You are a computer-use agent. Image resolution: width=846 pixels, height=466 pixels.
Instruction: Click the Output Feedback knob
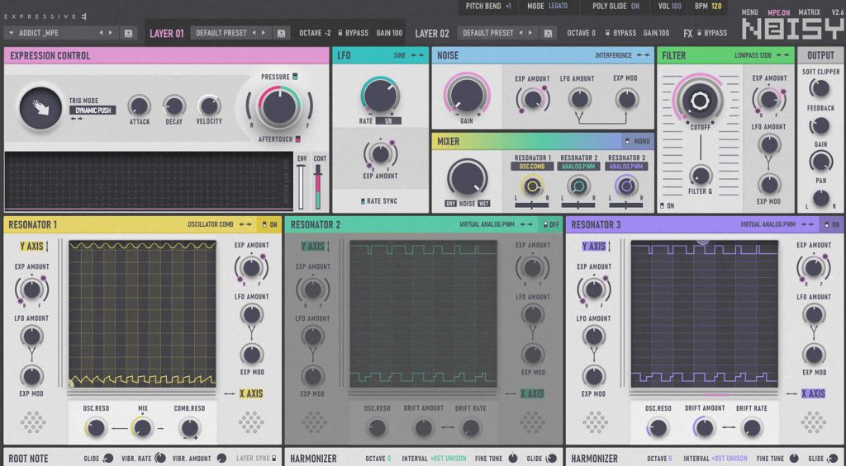point(820,125)
